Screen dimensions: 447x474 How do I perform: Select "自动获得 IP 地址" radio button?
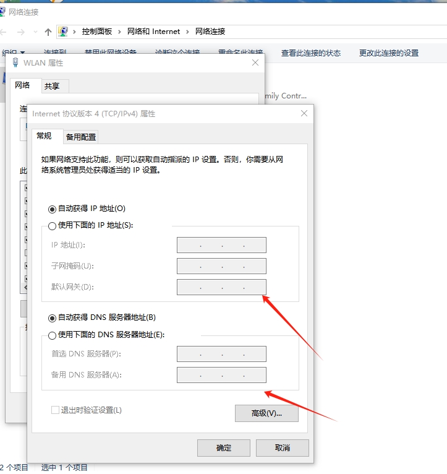click(x=52, y=209)
